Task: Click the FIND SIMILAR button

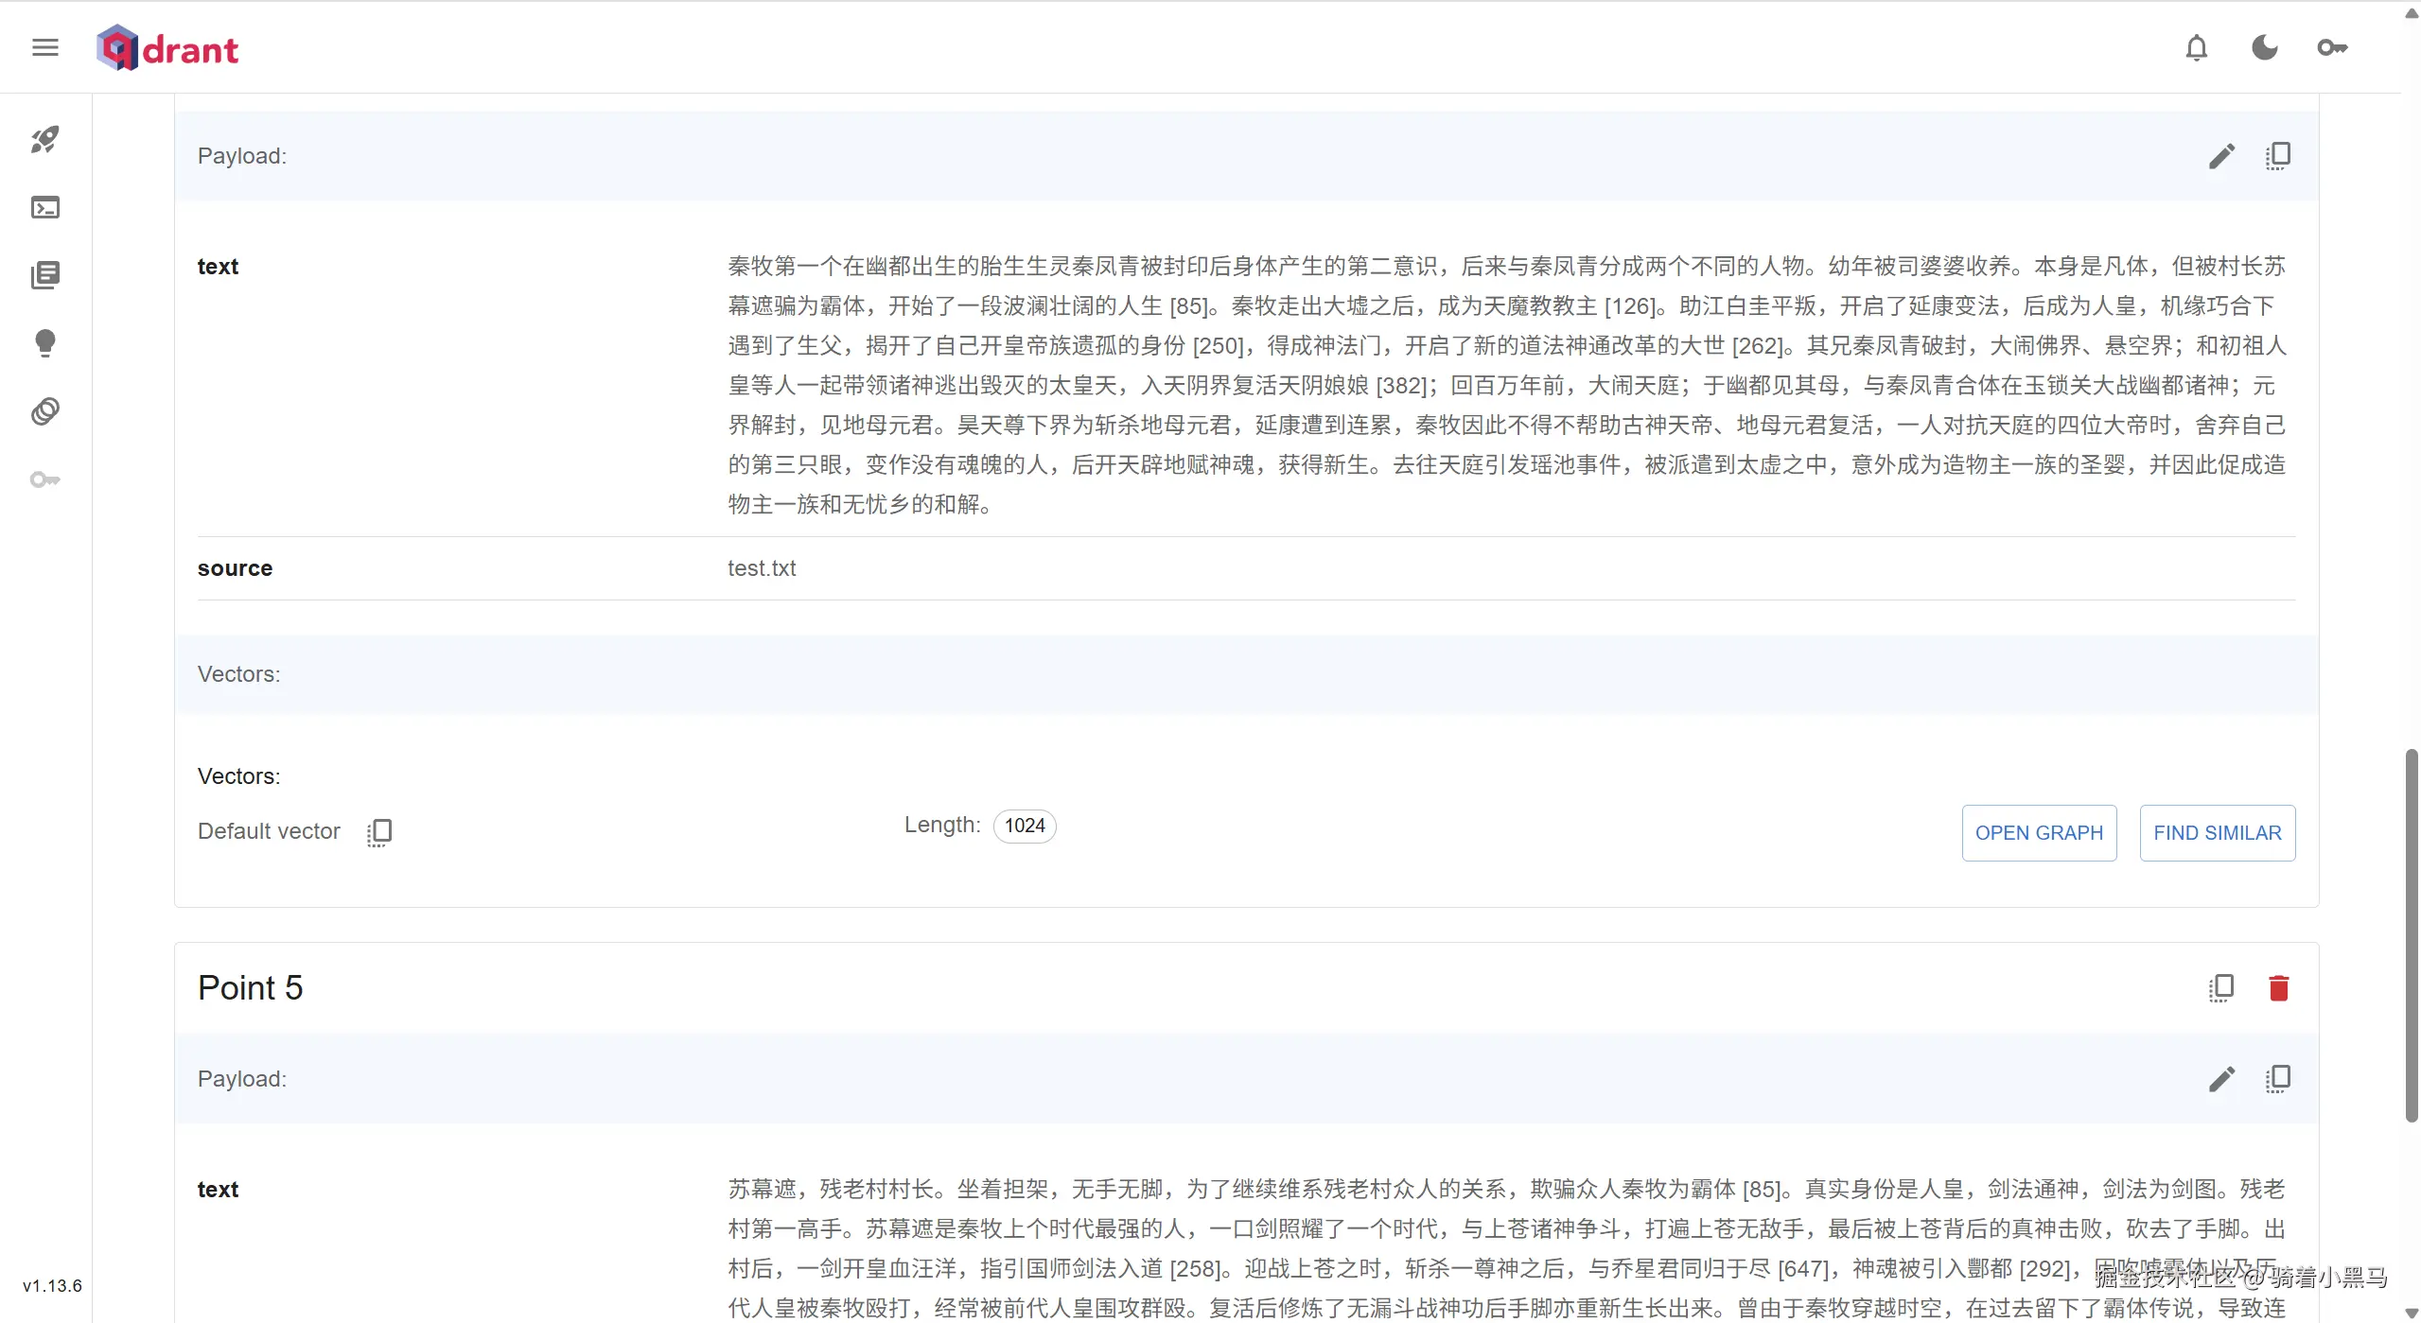Action: pos(2217,833)
